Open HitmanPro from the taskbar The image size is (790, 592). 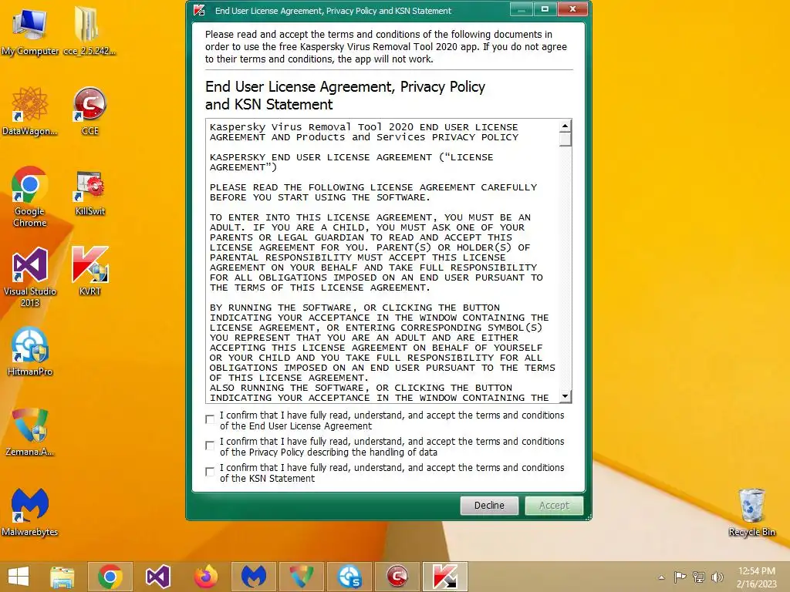[x=349, y=577]
